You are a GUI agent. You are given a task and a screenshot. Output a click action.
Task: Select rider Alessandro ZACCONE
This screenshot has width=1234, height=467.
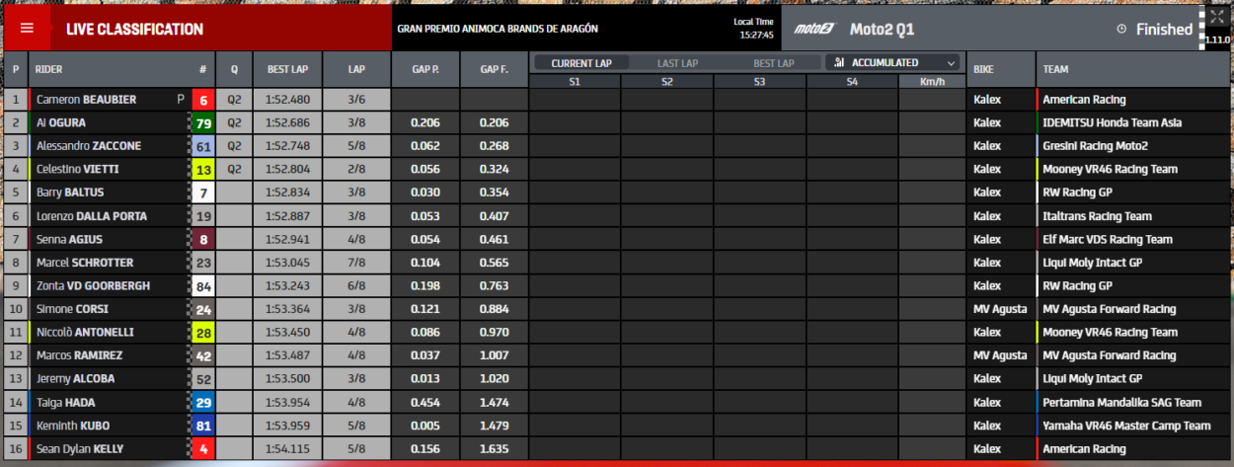click(89, 146)
